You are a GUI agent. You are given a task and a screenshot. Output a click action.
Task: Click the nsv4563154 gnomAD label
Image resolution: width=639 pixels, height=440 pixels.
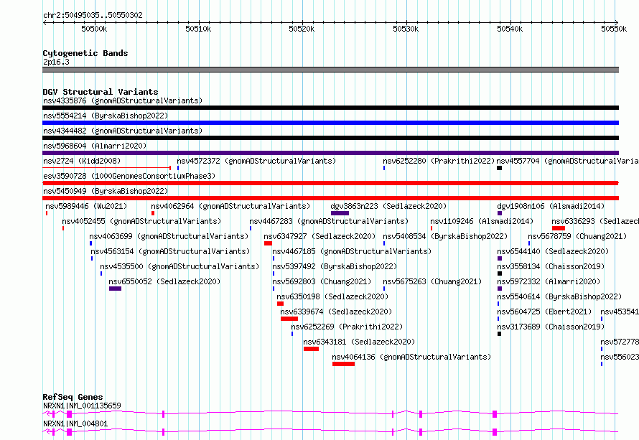click(x=170, y=251)
